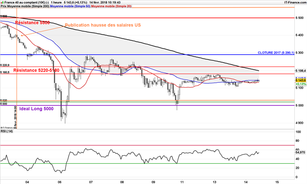Select the Prix indicator label
The image size is (307, 184).
(x=3, y=6)
